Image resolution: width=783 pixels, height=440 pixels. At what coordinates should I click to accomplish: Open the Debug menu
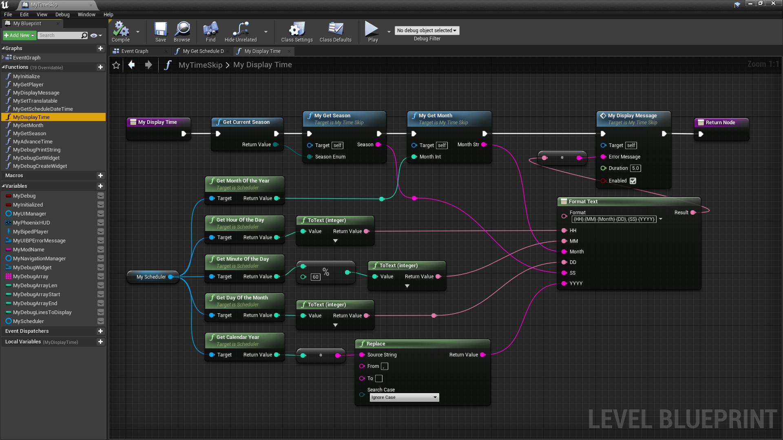click(x=62, y=14)
